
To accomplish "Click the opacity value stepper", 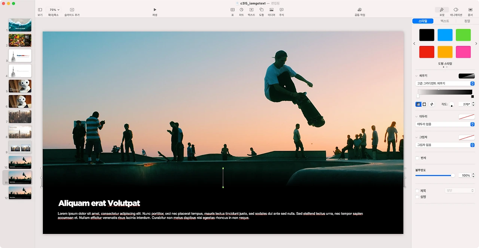I will [x=473, y=175].
